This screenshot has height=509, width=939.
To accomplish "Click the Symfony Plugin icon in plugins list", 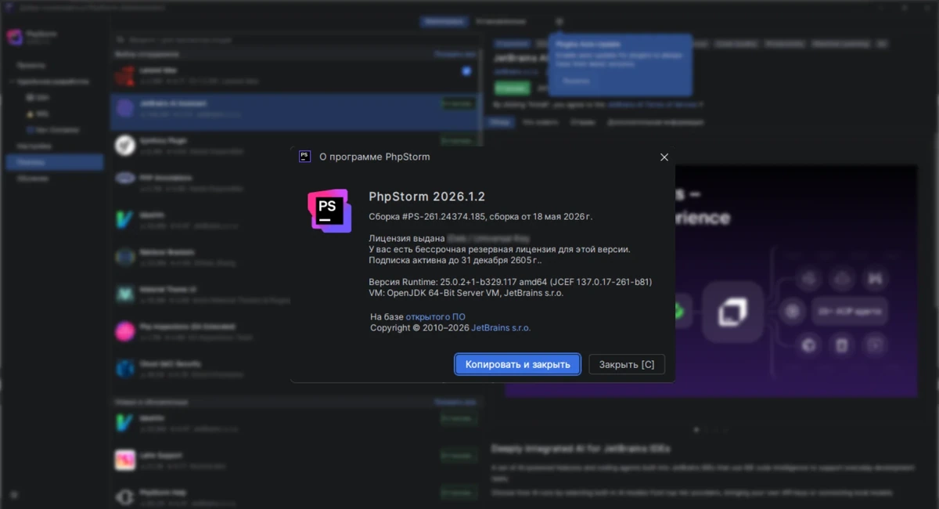I will pyautogui.click(x=125, y=145).
